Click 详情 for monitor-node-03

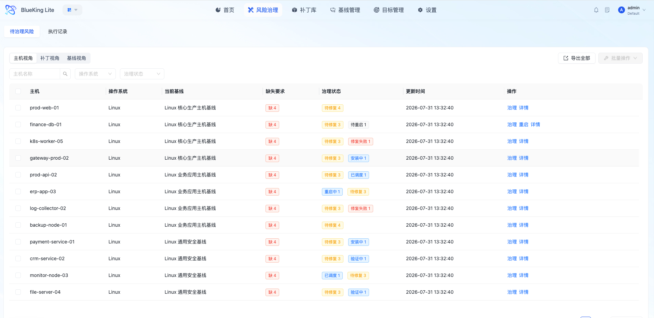click(524, 275)
